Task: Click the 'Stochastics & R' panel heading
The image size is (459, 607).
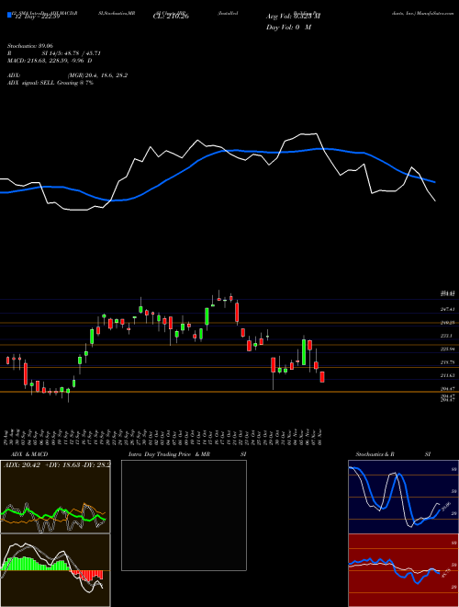Action: pos(375,454)
